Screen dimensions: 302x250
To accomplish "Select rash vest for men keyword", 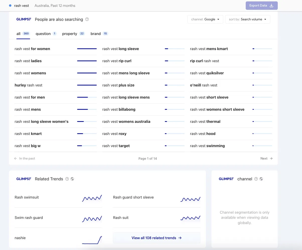I will pos(30,97).
